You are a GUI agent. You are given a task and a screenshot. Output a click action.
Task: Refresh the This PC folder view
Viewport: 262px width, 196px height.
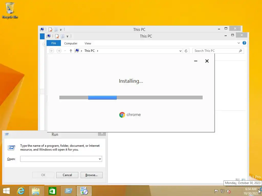click(x=186, y=51)
